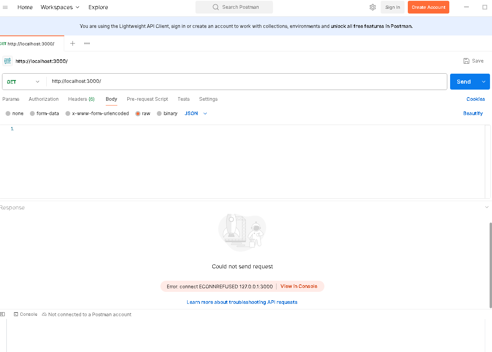The width and height of the screenshot is (492, 352).
Task: Select the none body type
Action: click(15, 113)
